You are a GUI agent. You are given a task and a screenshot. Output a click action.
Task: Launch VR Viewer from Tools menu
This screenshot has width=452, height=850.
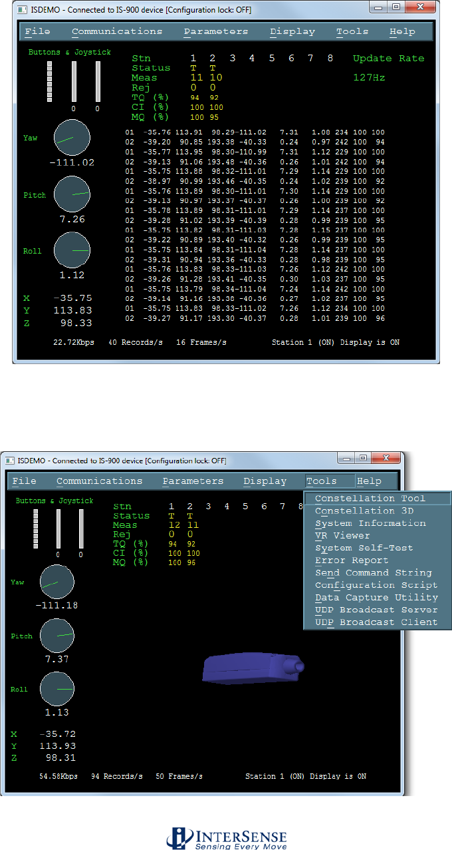coord(378,535)
